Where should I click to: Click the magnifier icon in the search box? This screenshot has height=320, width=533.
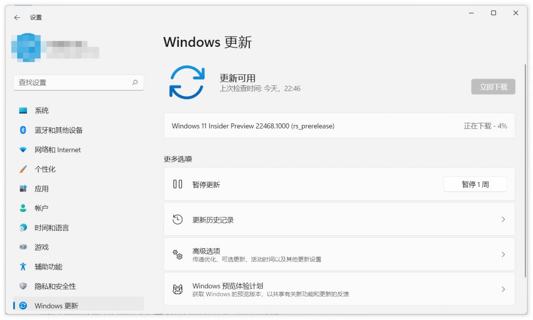coord(135,82)
